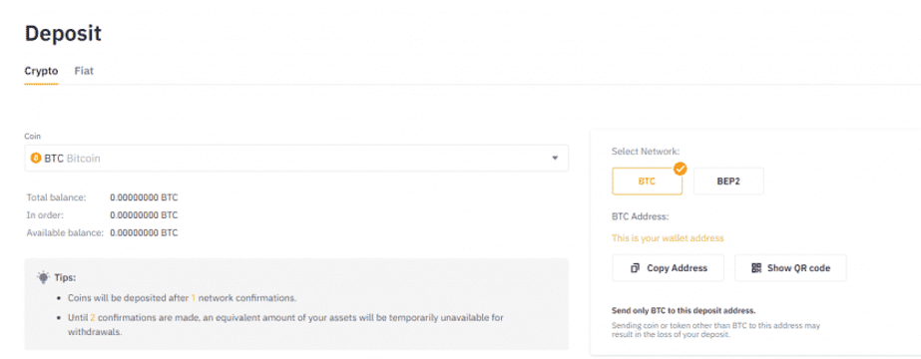
Task: Click the Show QR code button
Action: (790, 268)
